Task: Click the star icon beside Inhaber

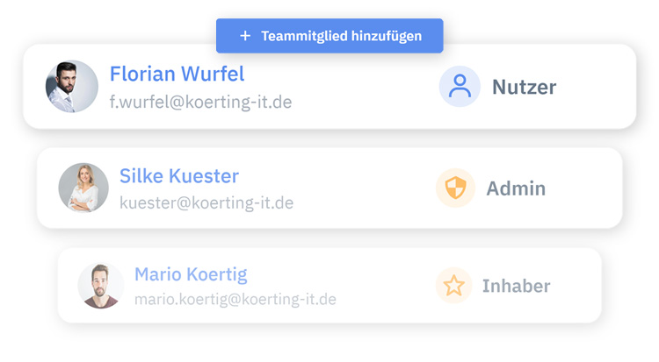Action: click(453, 286)
